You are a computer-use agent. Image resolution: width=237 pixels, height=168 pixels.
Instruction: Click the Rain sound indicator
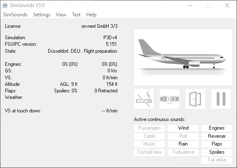click(183, 144)
